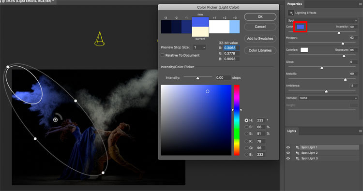The width and height of the screenshot is (363, 191).
Task: Click the current color cream swatch
Action: (x=200, y=31)
